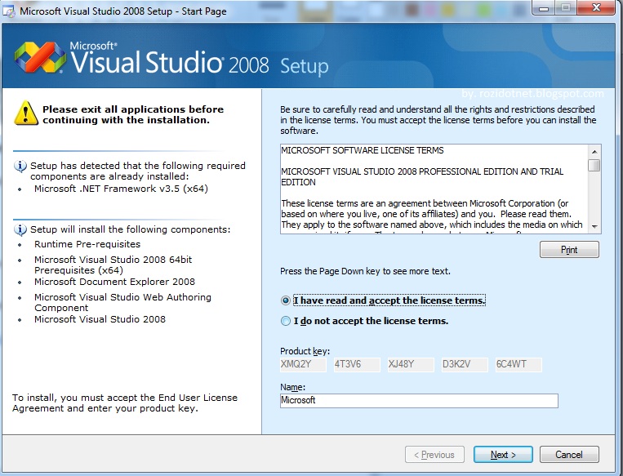This screenshot has height=476, width=623.
Task: Close the setup window
Action: coord(596,7)
